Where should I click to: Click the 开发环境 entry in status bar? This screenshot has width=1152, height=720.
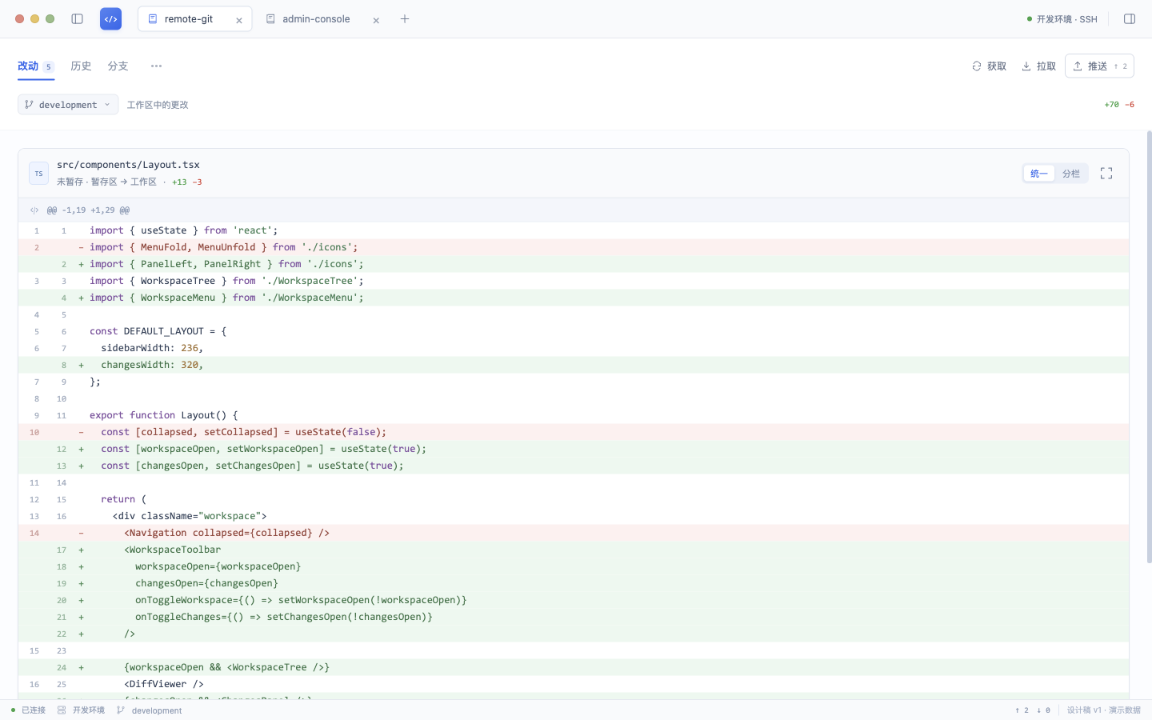(x=81, y=710)
